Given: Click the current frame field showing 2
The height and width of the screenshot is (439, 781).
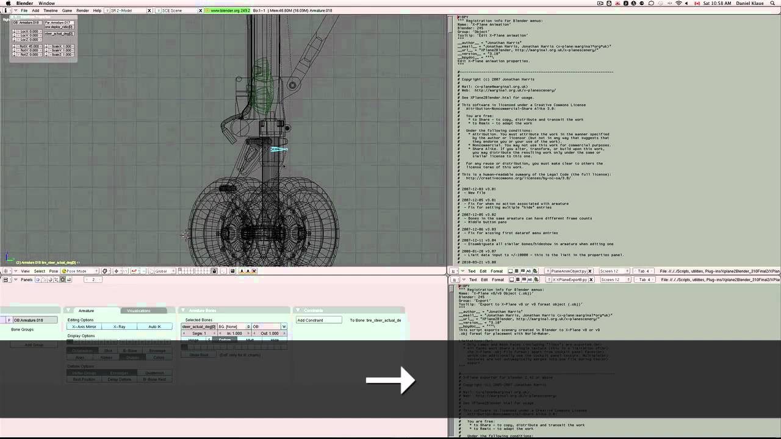Looking at the screenshot, I should click(x=93, y=279).
